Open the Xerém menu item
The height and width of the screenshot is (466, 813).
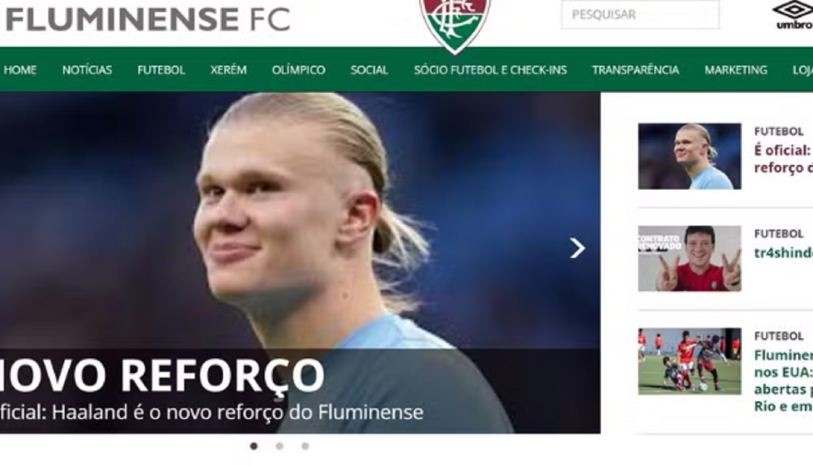tap(229, 70)
